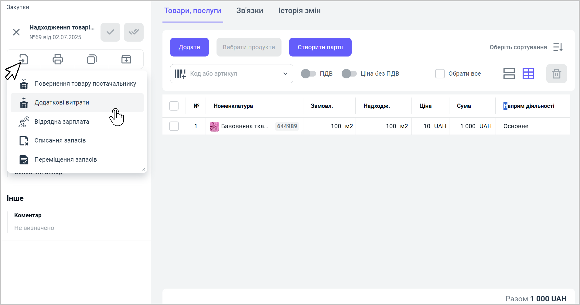580x305 pixels.
Task: Open the create-based-on document icon
Action: pyautogui.click(x=24, y=59)
